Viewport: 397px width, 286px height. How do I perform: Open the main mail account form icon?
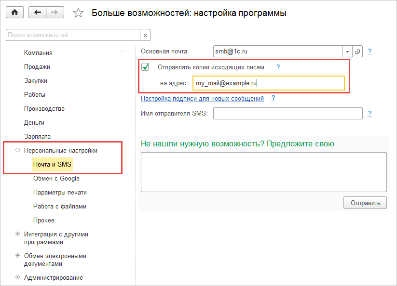(358, 51)
